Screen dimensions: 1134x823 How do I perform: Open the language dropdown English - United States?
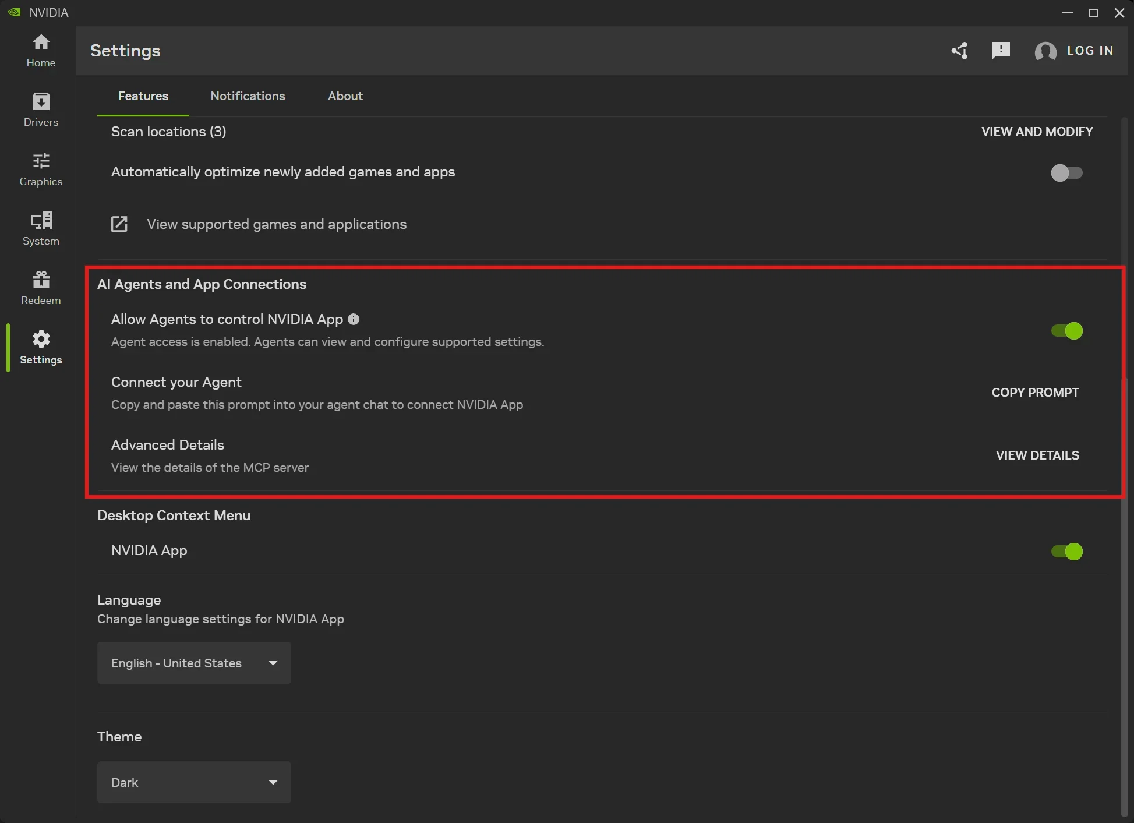point(194,663)
